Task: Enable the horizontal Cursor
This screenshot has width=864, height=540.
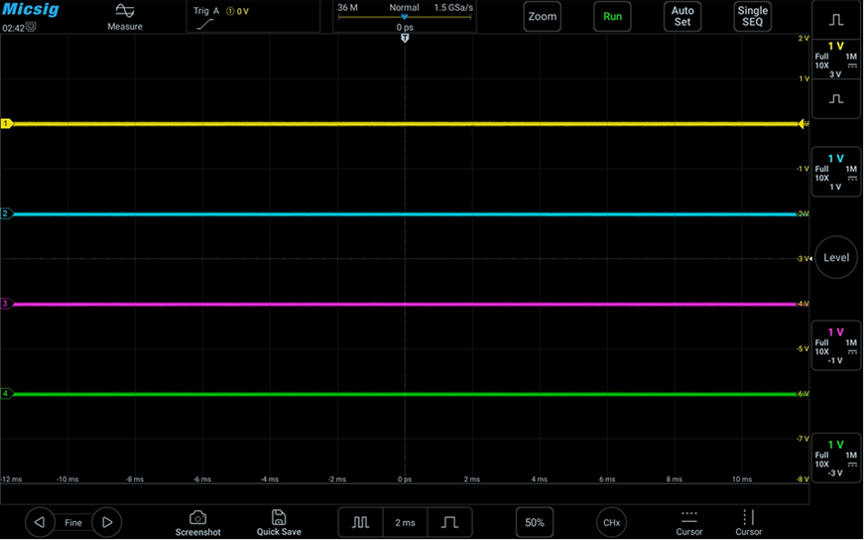Action: tap(688, 523)
